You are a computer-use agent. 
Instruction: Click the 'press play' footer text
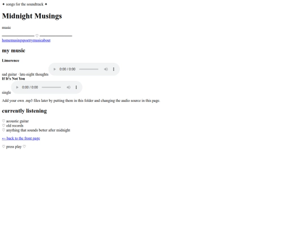point(14,146)
